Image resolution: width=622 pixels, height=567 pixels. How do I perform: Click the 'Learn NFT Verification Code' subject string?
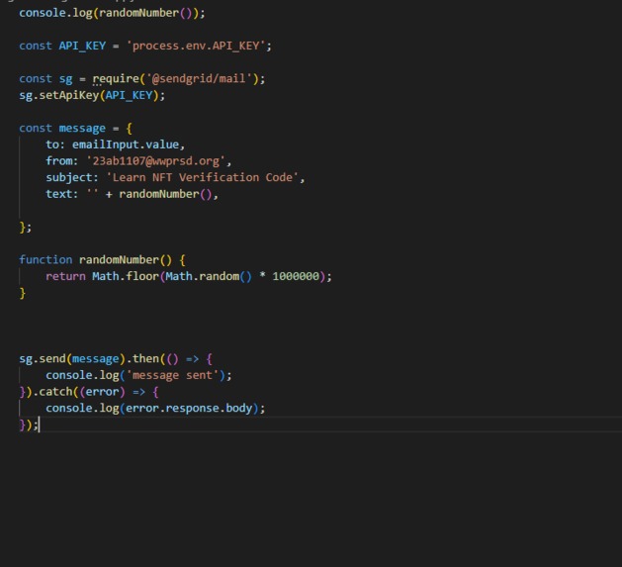[203, 177]
